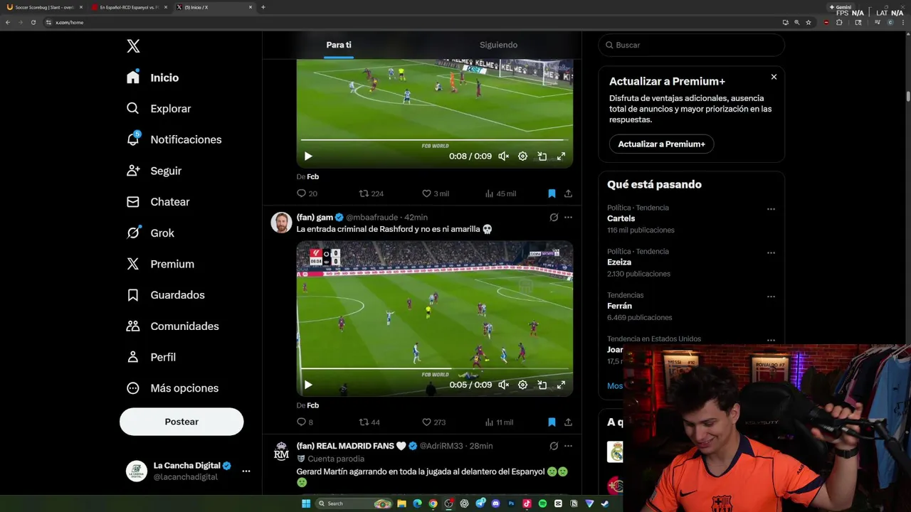Fullscreen the first video

pos(561,156)
